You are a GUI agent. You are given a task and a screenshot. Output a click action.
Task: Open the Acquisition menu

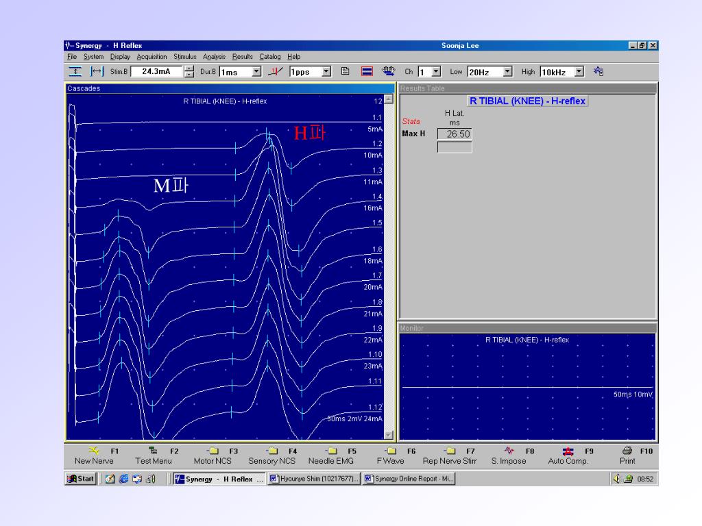(152, 57)
